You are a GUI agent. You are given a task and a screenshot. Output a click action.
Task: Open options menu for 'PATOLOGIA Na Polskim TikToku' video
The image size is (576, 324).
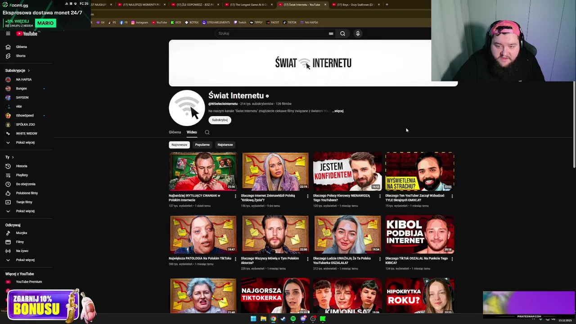[235, 259]
